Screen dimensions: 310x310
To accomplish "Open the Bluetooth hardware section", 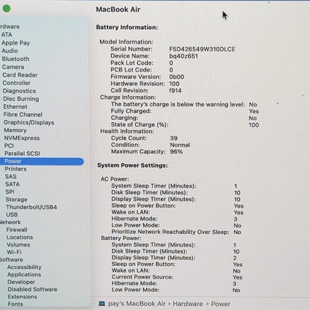I will click(16, 59).
